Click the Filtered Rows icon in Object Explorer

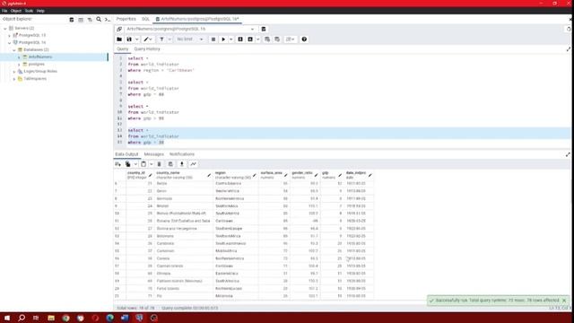pyautogui.click(x=90, y=20)
